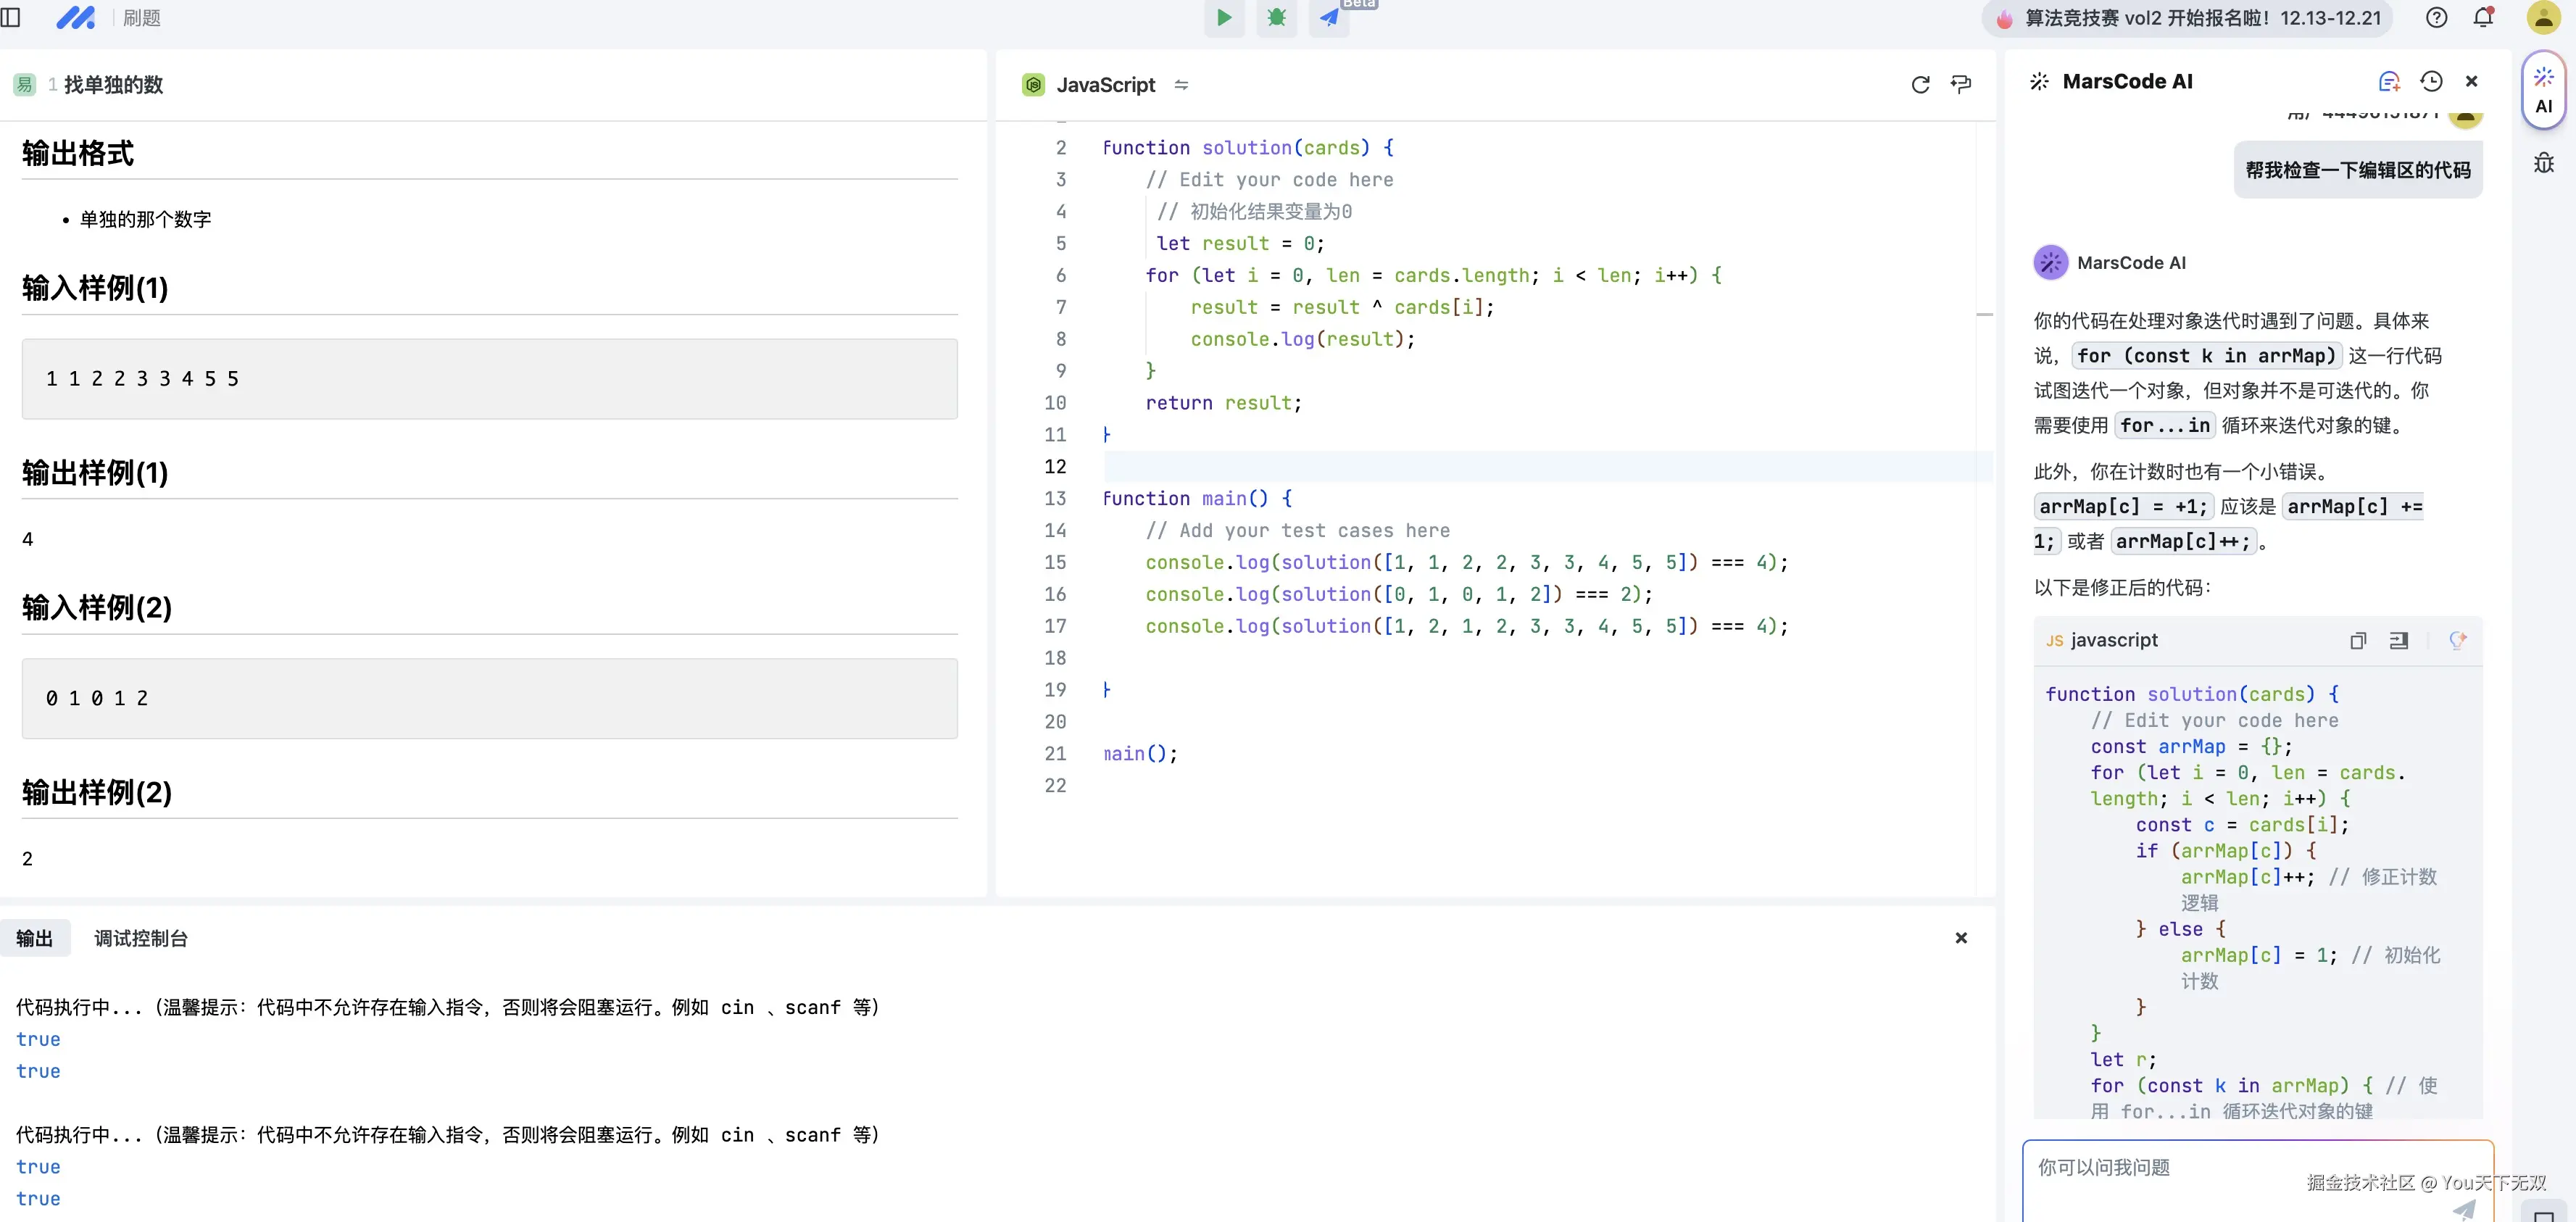Open the bug panel in the right sidebar
Screen dimensions: 2576x1222
tap(2544, 163)
